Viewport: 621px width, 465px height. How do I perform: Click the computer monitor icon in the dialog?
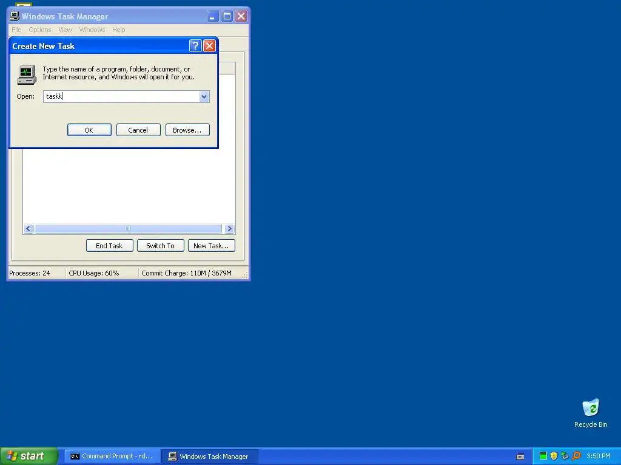pyautogui.click(x=27, y=74)
